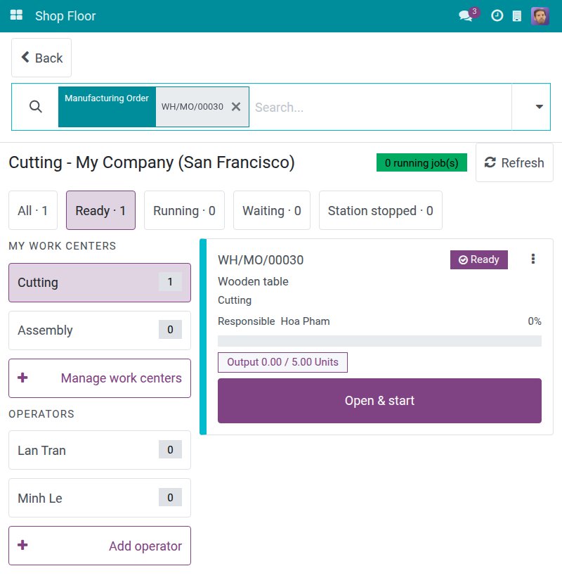Click the Open & start button
The height and width of the screenshot is (585, 562).
coord(379,400)
